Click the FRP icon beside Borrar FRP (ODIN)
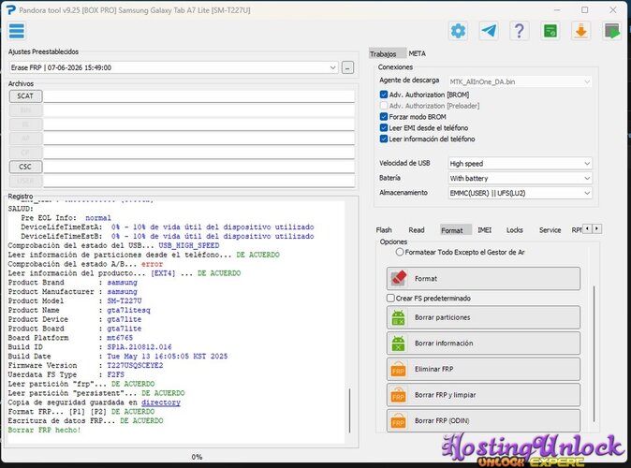This screenshot has height=468, width=631. [398, 421]
